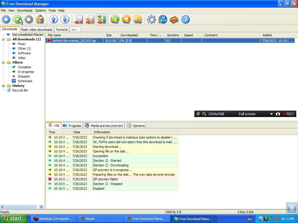Select medium traffic usage mode icon
This screenshot has height=223, width=298.
90,19
